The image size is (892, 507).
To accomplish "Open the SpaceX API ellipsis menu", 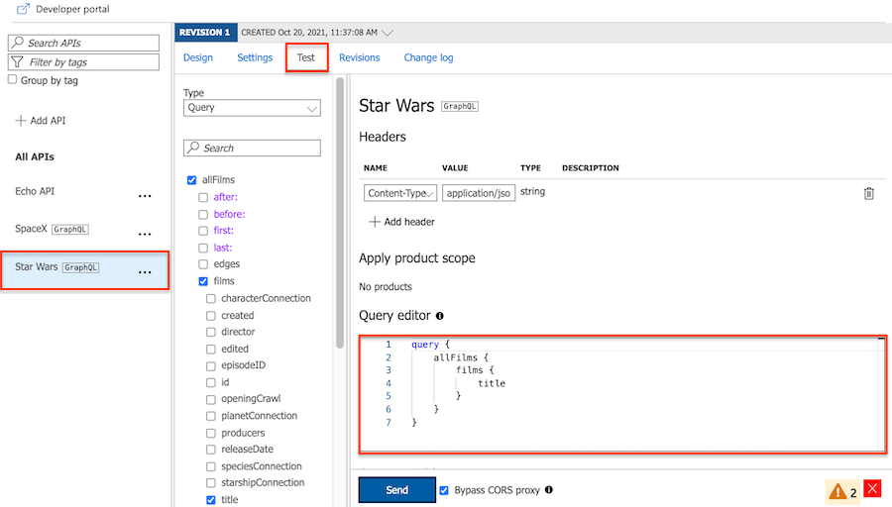I will [x=145, y=234].
